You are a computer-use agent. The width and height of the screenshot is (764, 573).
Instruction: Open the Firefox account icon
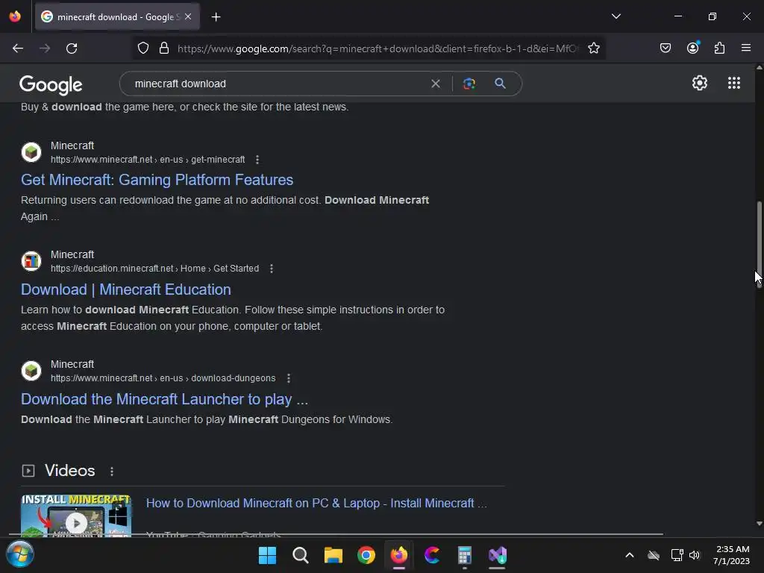[693, 48]
